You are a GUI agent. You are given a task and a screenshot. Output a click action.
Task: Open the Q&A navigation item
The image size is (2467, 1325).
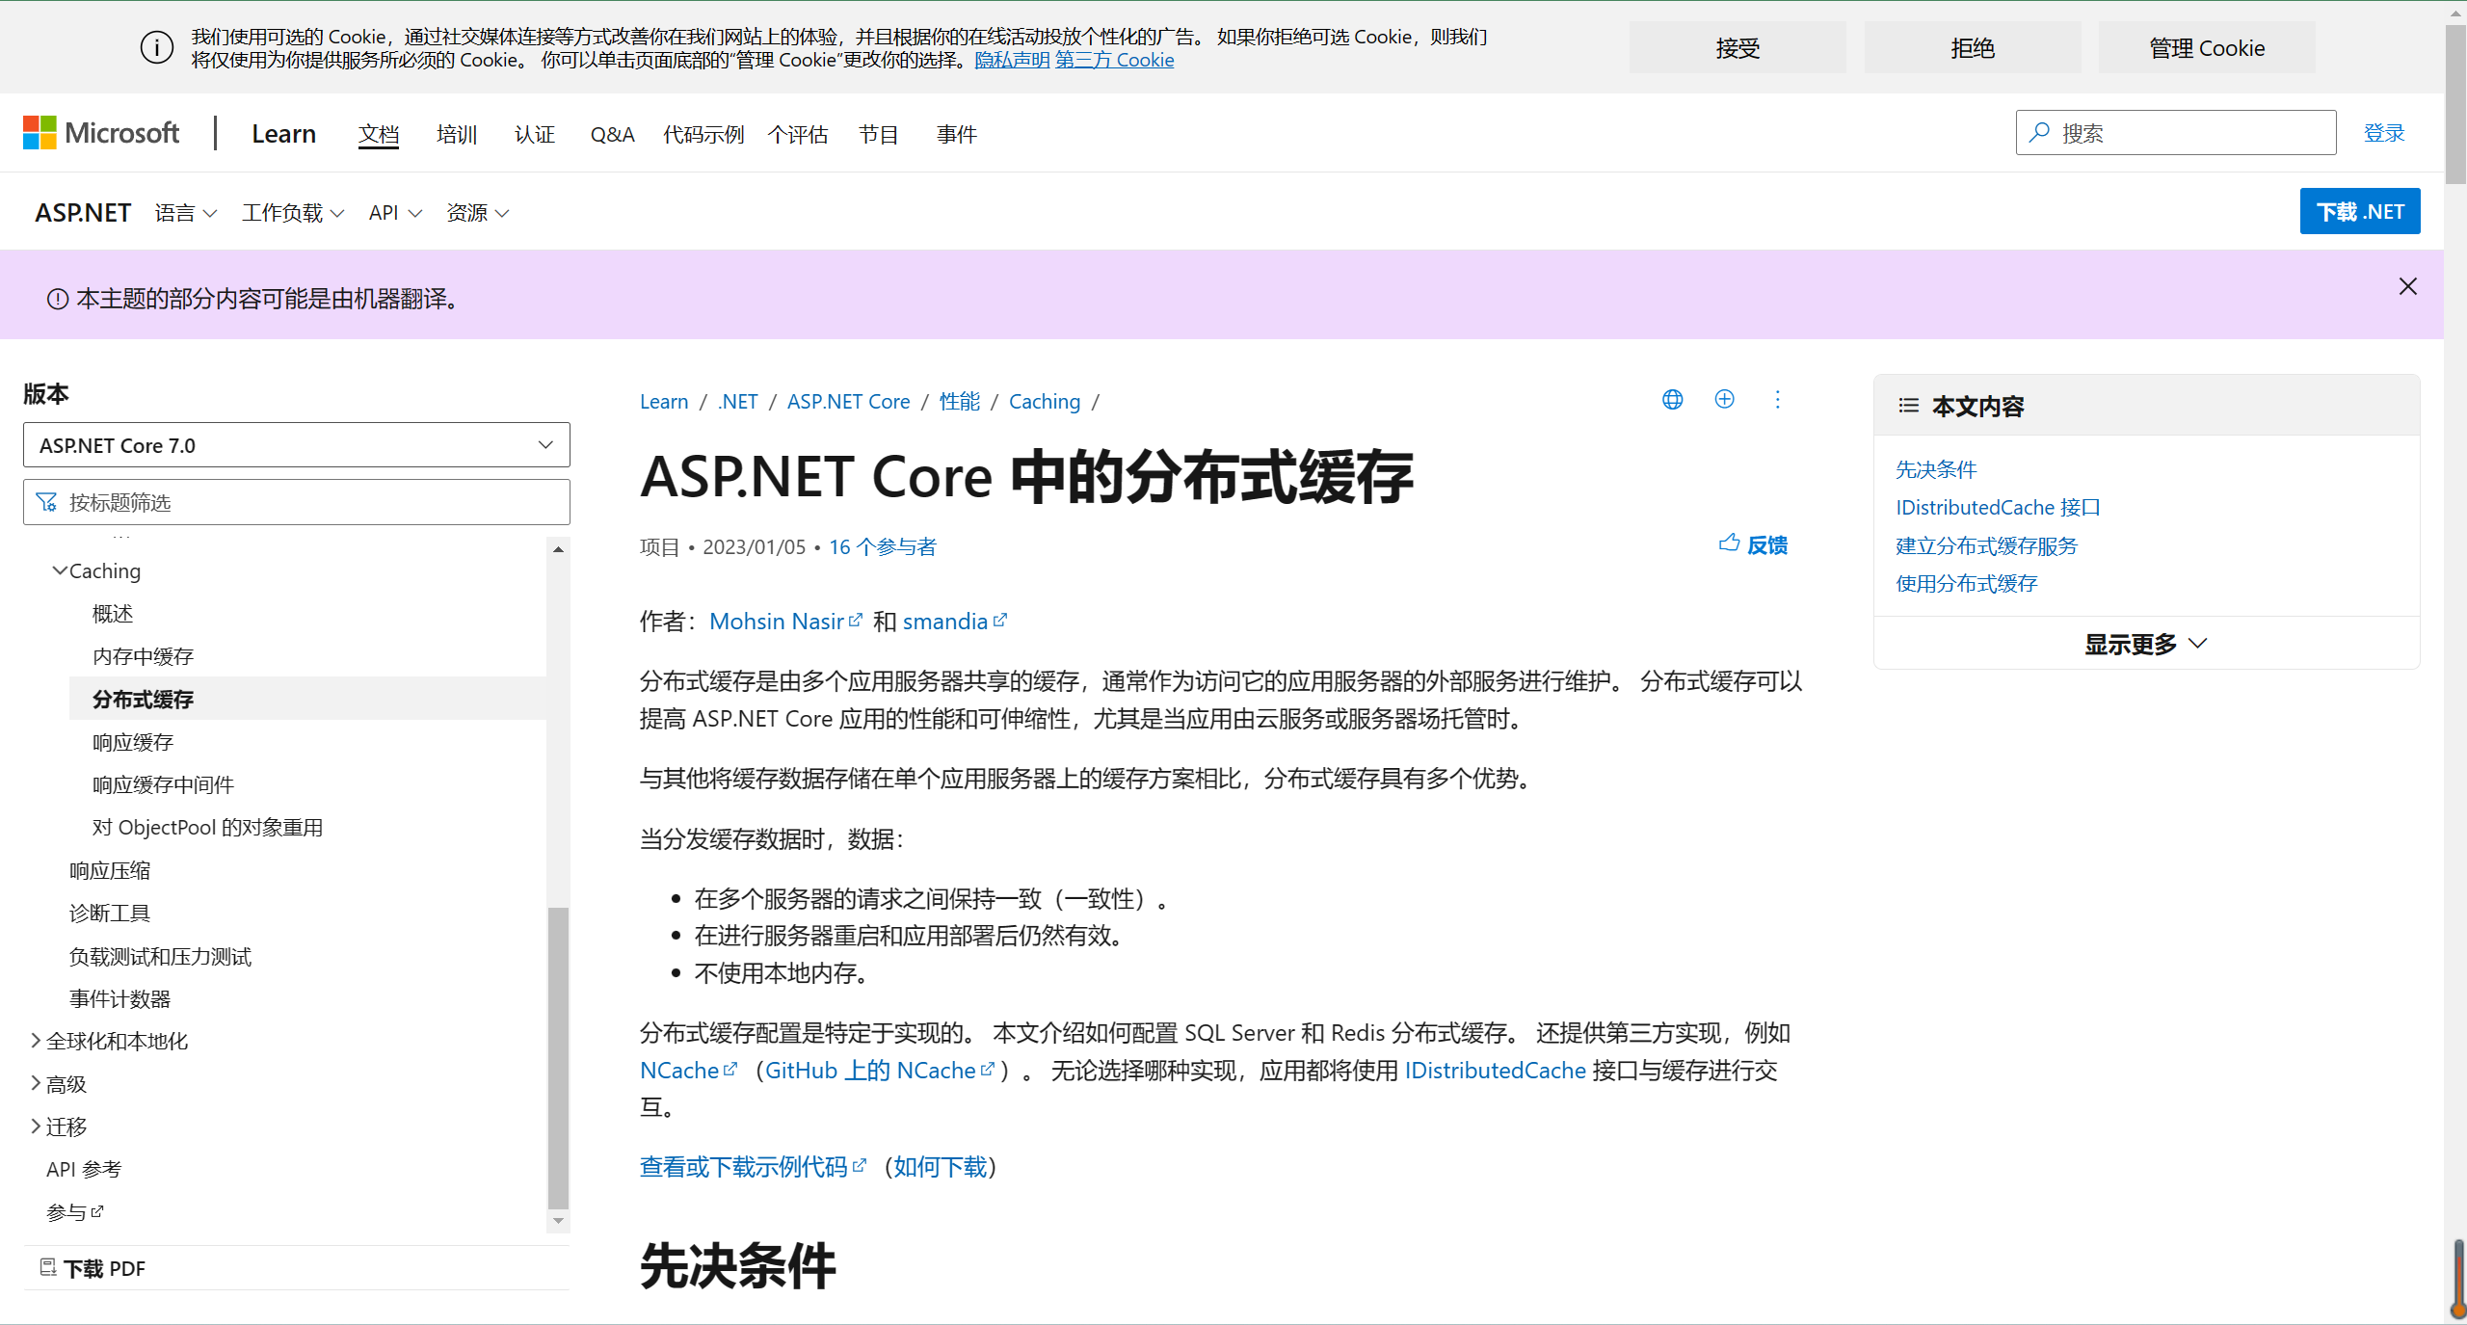point(613,134)
